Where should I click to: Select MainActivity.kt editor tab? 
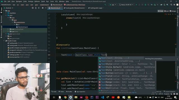(x=55, y=8)
